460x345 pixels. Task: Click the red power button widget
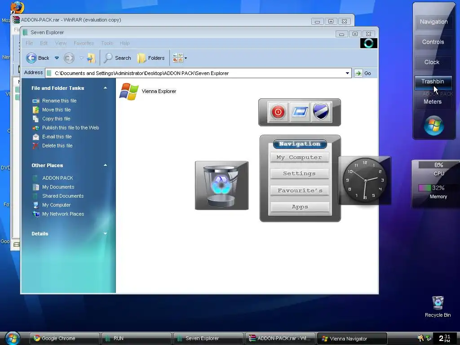point(278,112)
